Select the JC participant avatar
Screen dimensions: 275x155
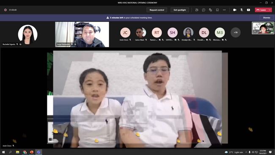pos(125,33)
